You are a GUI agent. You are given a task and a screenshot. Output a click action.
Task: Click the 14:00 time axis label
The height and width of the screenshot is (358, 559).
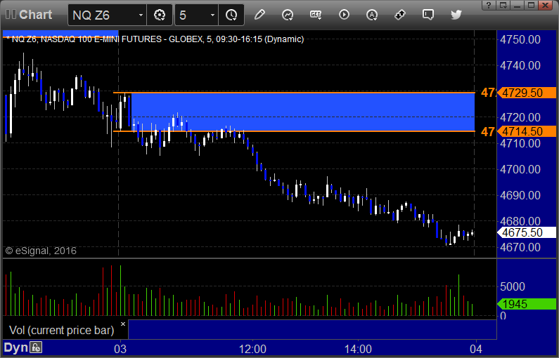[x=358, y=349]
